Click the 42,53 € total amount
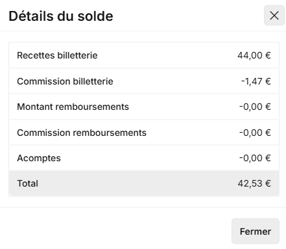This screenshot has width=286, height=249. click(254, 183)
